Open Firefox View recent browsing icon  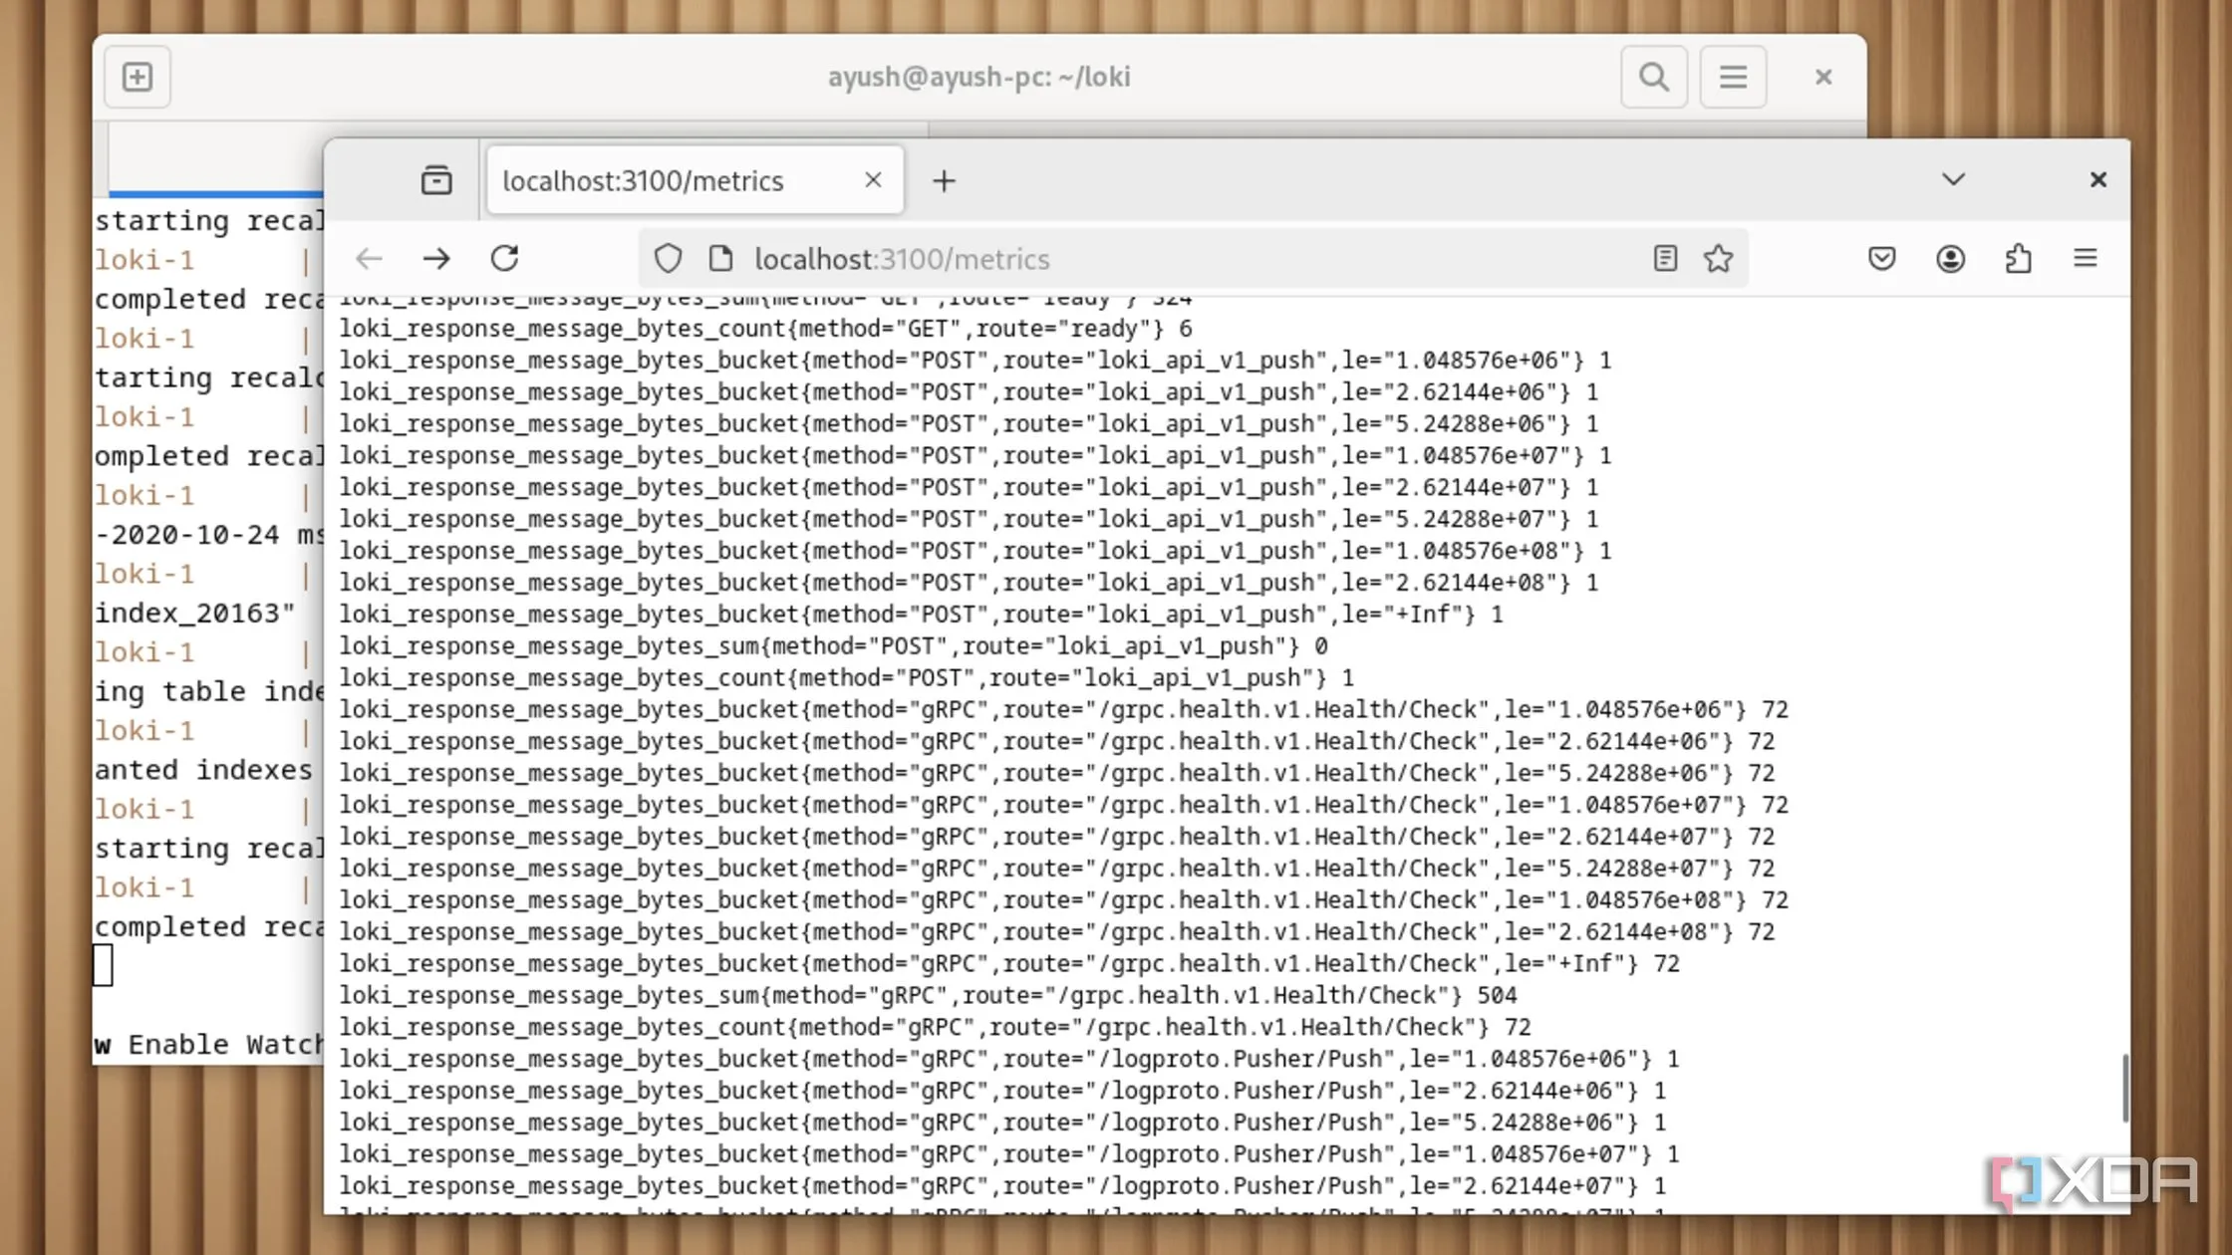436,180
